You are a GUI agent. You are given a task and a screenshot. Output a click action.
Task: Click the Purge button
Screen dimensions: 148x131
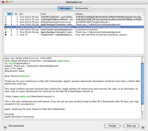click(x=112, y=126)
